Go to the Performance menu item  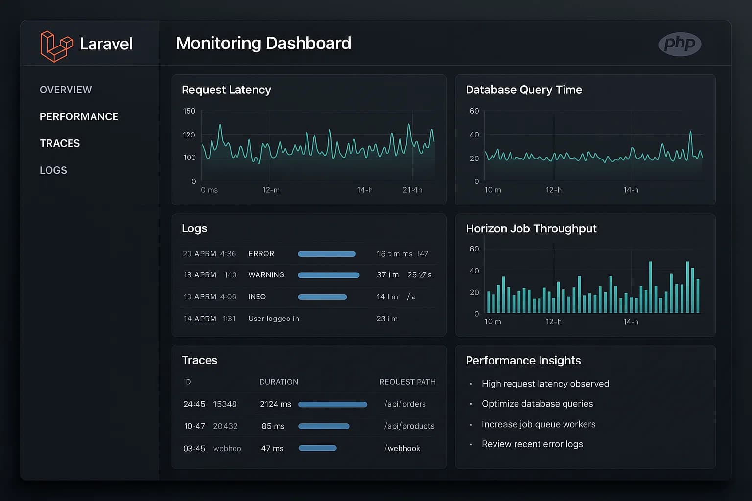pyautogui.click(x=79, y=117)
